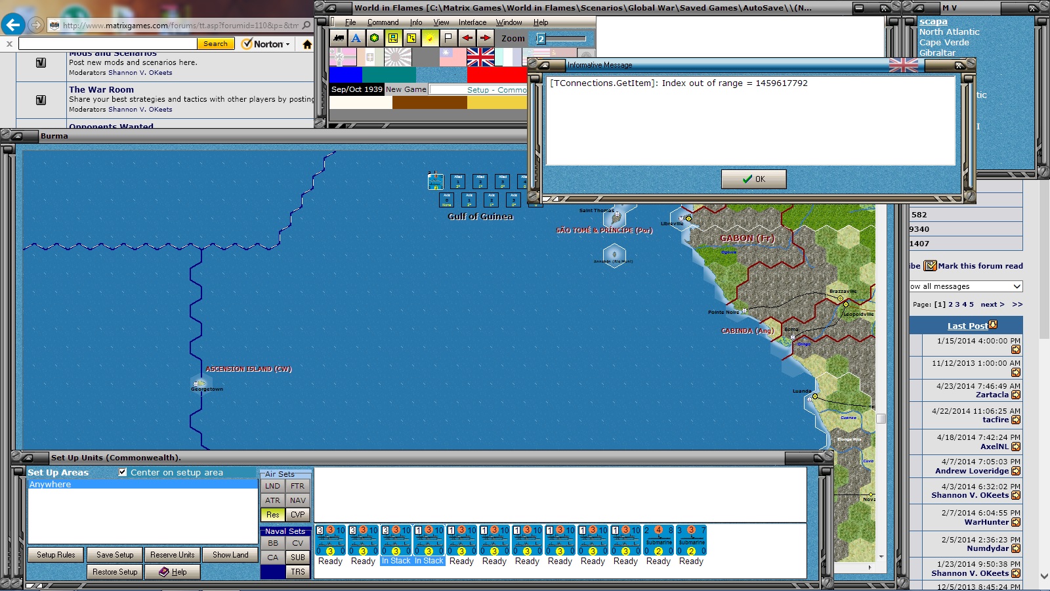Go to next page of forum
Image resolution: width=1050 pixels, height=591 pixels.
pos(992,305)
